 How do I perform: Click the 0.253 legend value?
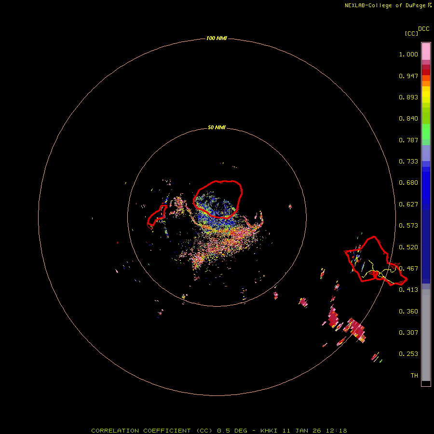point(408,354)
